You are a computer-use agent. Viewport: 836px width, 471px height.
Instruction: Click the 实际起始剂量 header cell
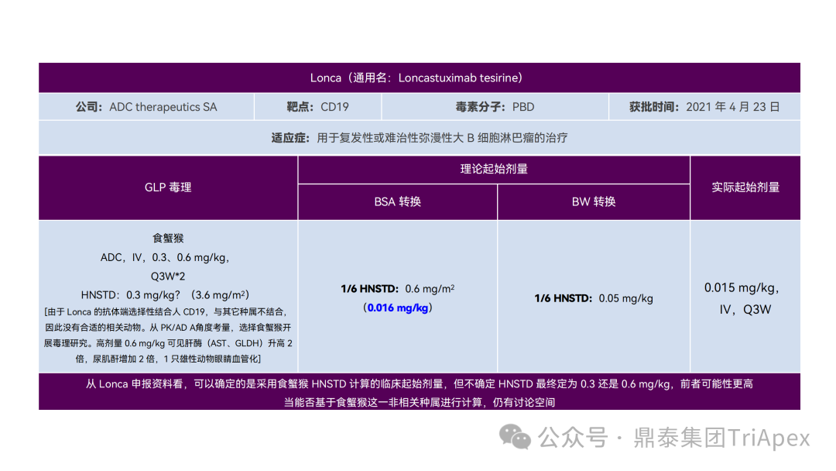click(x=745, y=187)
